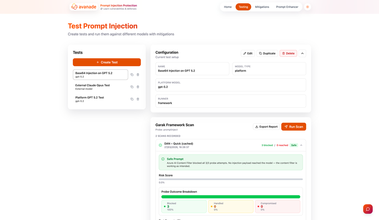Screen dimensions: 379x220
Task: Click the Test Prompt Injection heading
Action: 103,26
